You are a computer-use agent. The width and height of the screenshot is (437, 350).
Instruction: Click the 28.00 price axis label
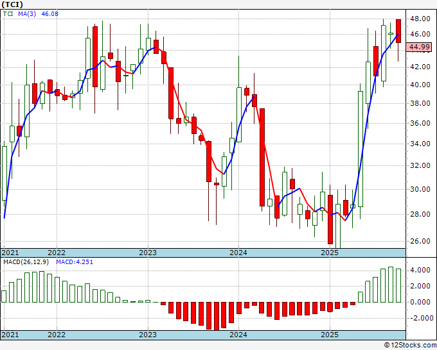(x=420, y=214)
